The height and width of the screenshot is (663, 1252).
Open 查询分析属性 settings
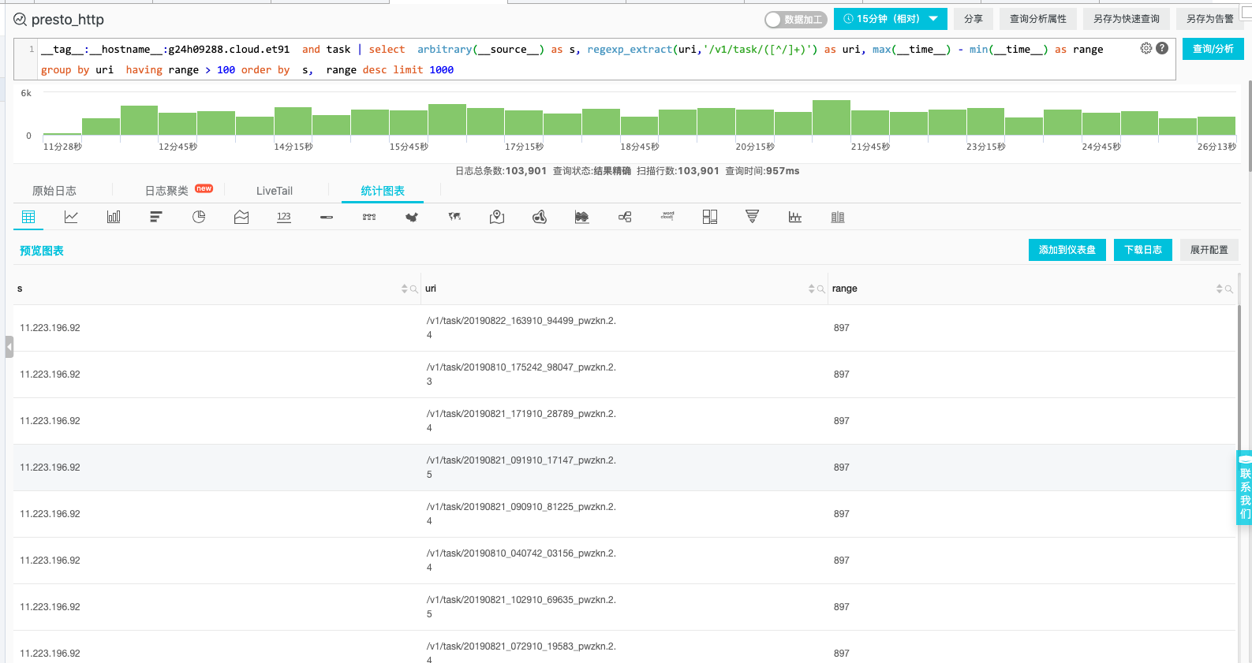pos(1038,19)
